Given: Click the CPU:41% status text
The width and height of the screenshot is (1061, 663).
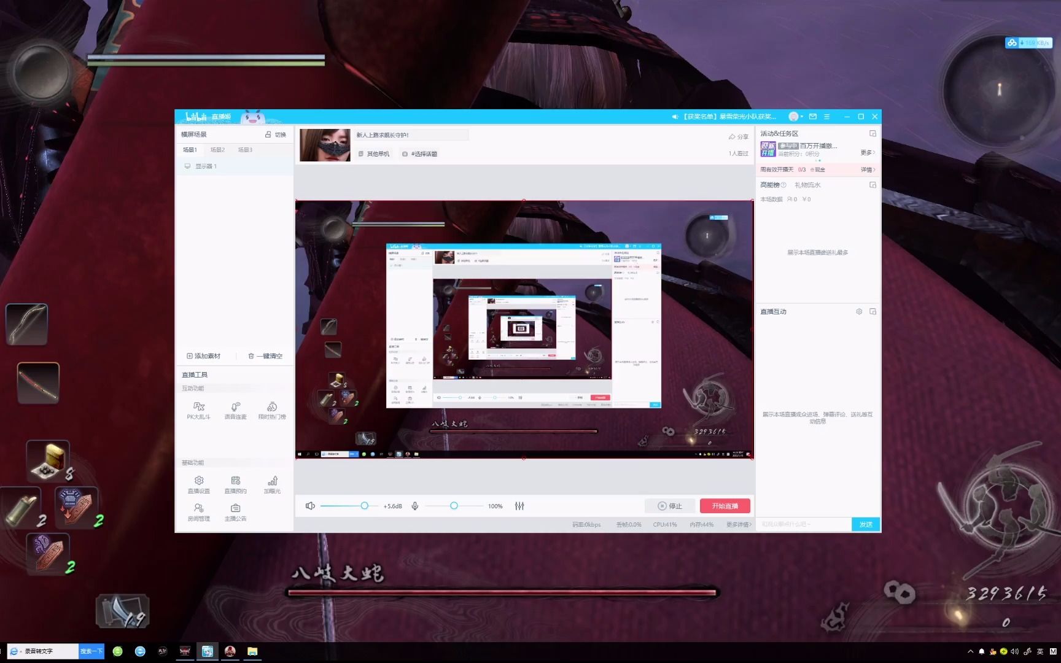Looking at the screenshot, I should click(665, 524).
